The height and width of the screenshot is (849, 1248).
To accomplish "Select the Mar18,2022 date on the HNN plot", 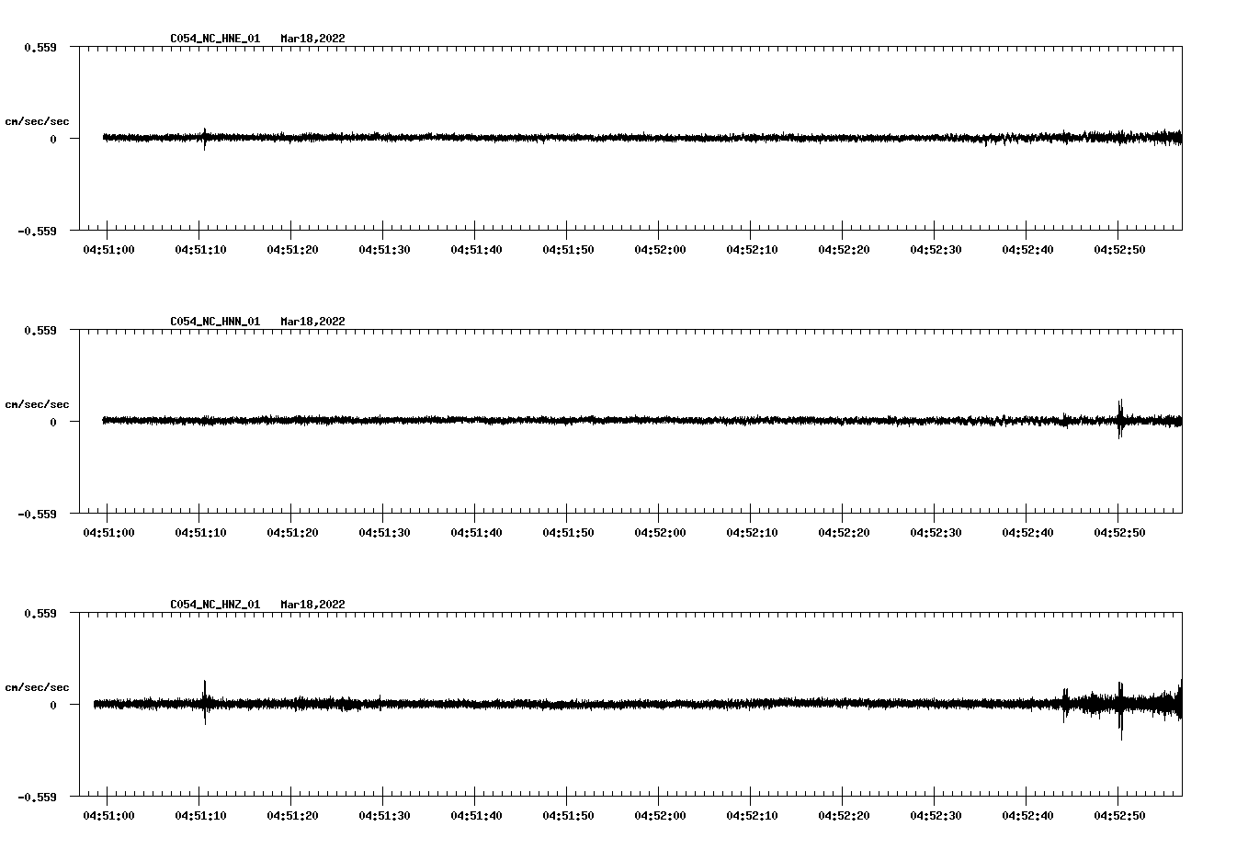I will point(313,322).
